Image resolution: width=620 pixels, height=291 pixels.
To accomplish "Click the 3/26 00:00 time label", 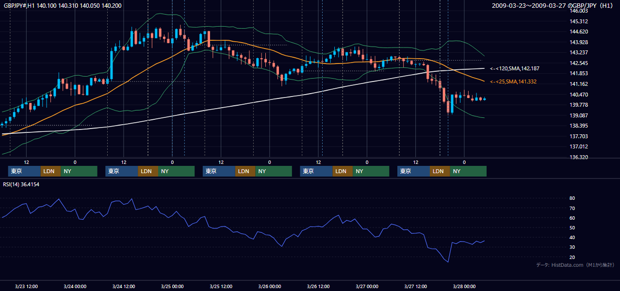I will coord(269,286).
